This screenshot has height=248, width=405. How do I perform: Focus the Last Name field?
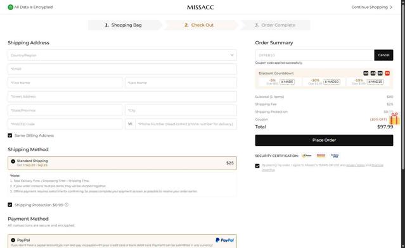[x=181, y=83]
